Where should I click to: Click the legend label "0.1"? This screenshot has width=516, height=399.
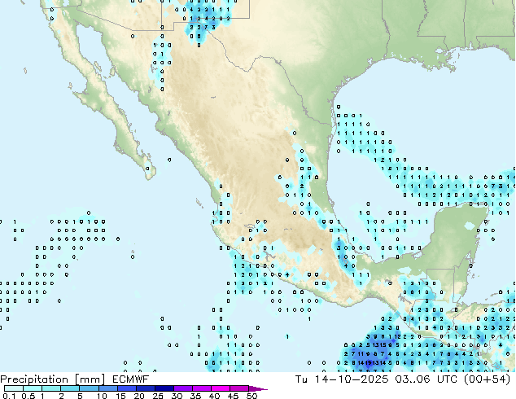(x=9, y=396)
